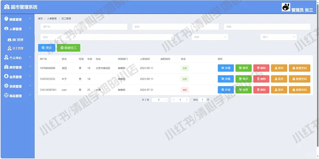Go to next page arrow in pagination

(187, 100)
